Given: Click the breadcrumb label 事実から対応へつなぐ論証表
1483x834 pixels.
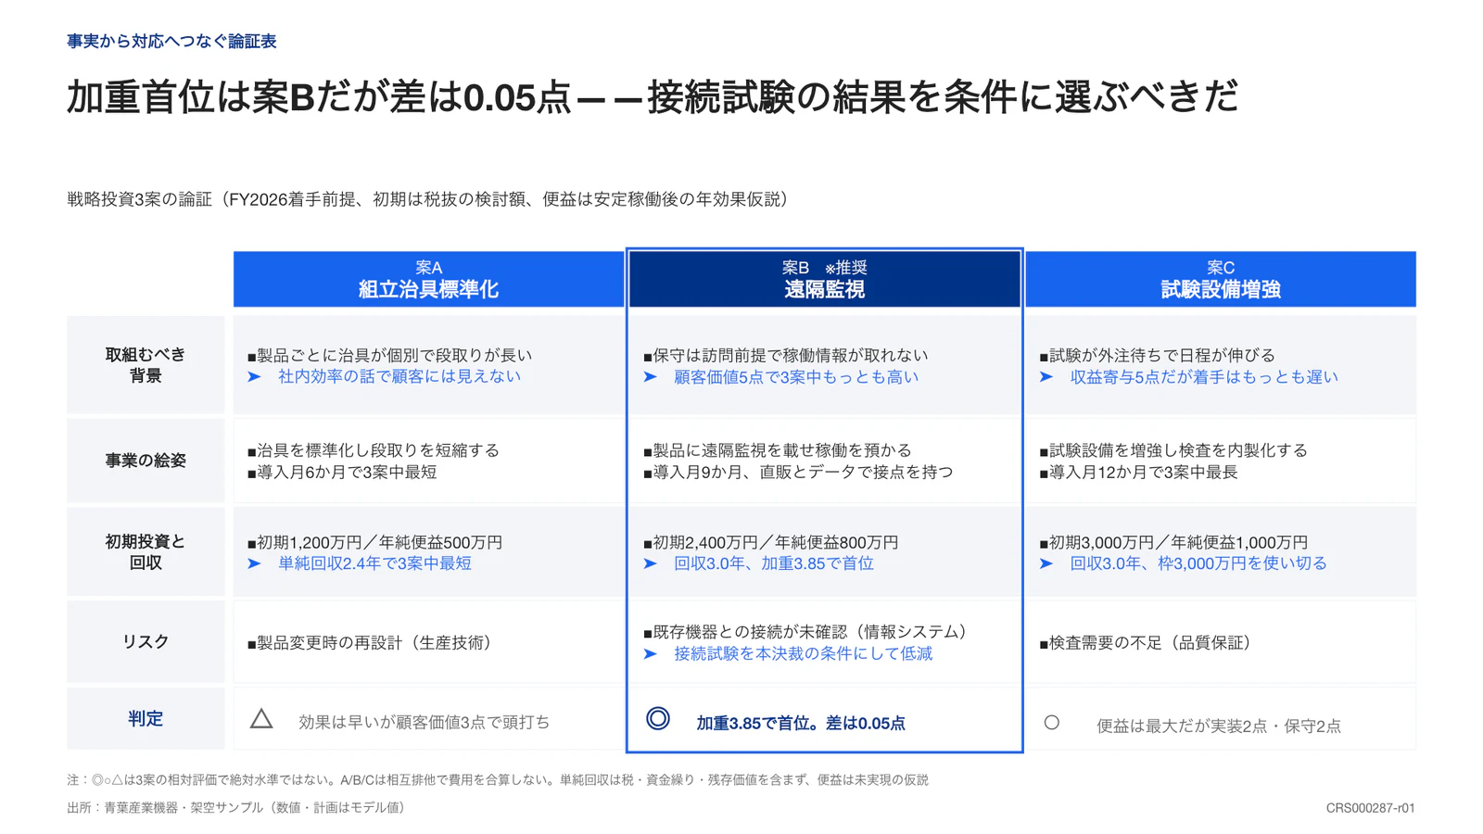Looking at the screenshot, I should [x=171, y=41].
